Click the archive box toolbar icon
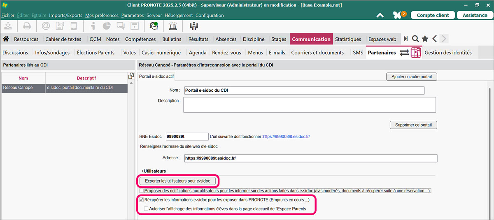The height and width of the screenshot is (220, 494). [x=134, y=26]
